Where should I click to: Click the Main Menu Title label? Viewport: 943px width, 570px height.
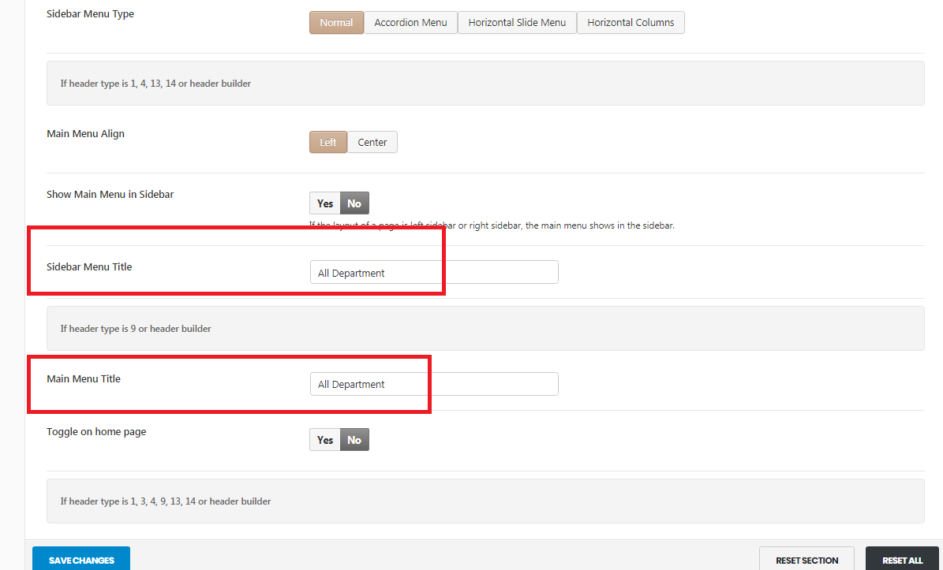click(x=84, y=379)
